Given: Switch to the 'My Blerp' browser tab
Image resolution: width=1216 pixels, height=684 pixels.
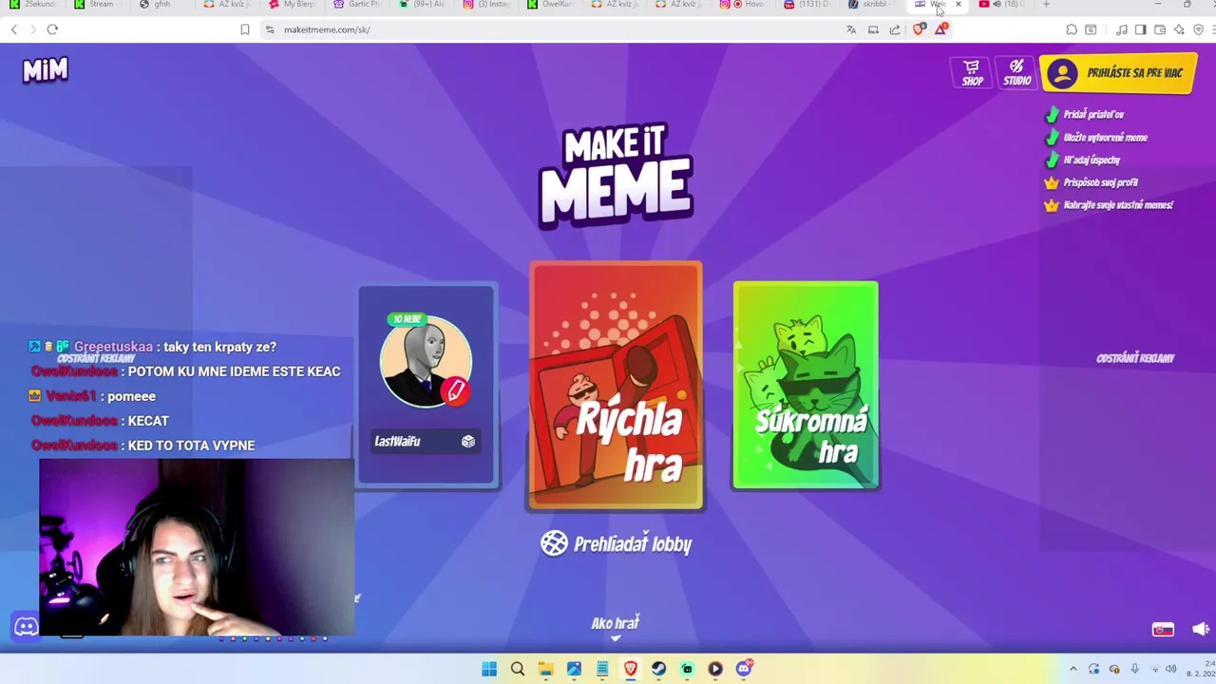Looking at the screenshot, I should pyautogui.click(x=293, y=5).
